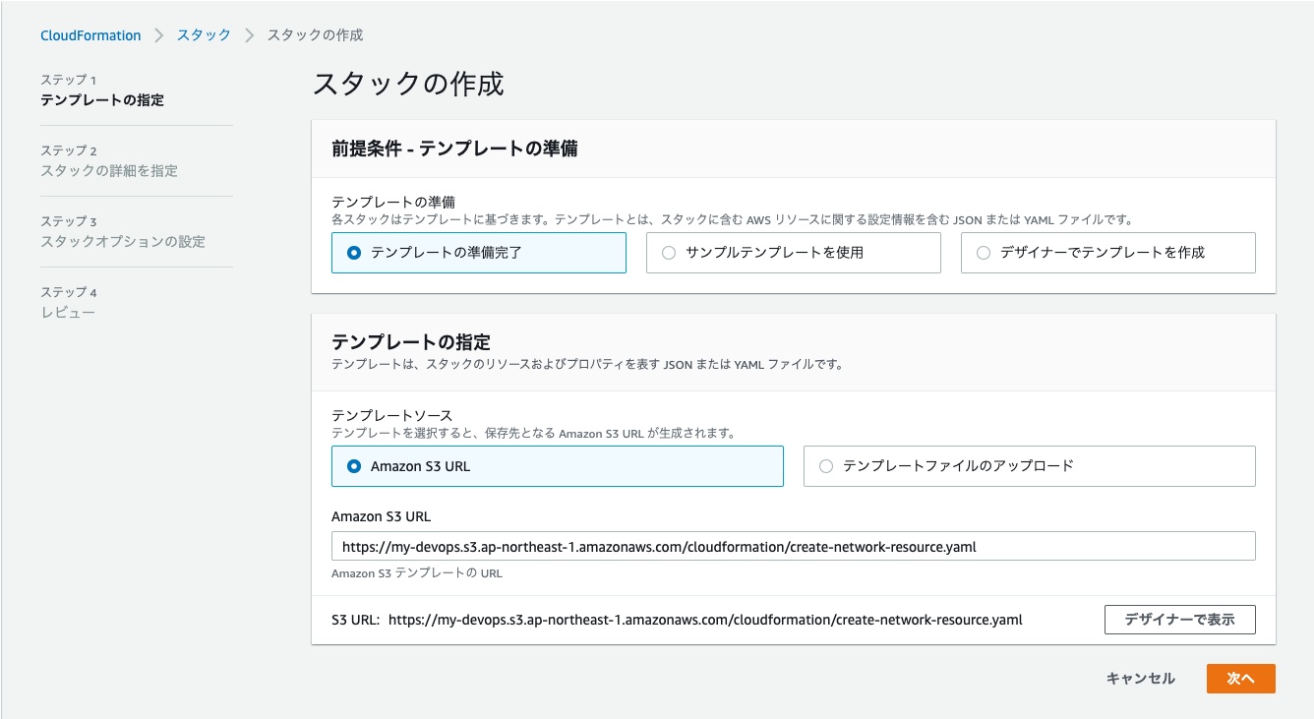Click the Amazon S3 テンプレートの URL hint text
The height and width of the screenshot is (719, 1314).
tap(417, 573)
